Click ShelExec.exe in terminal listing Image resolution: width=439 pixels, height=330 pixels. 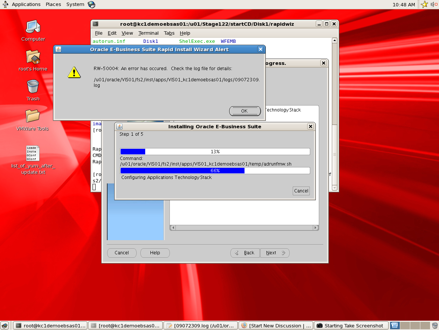(x=197, y=41)
